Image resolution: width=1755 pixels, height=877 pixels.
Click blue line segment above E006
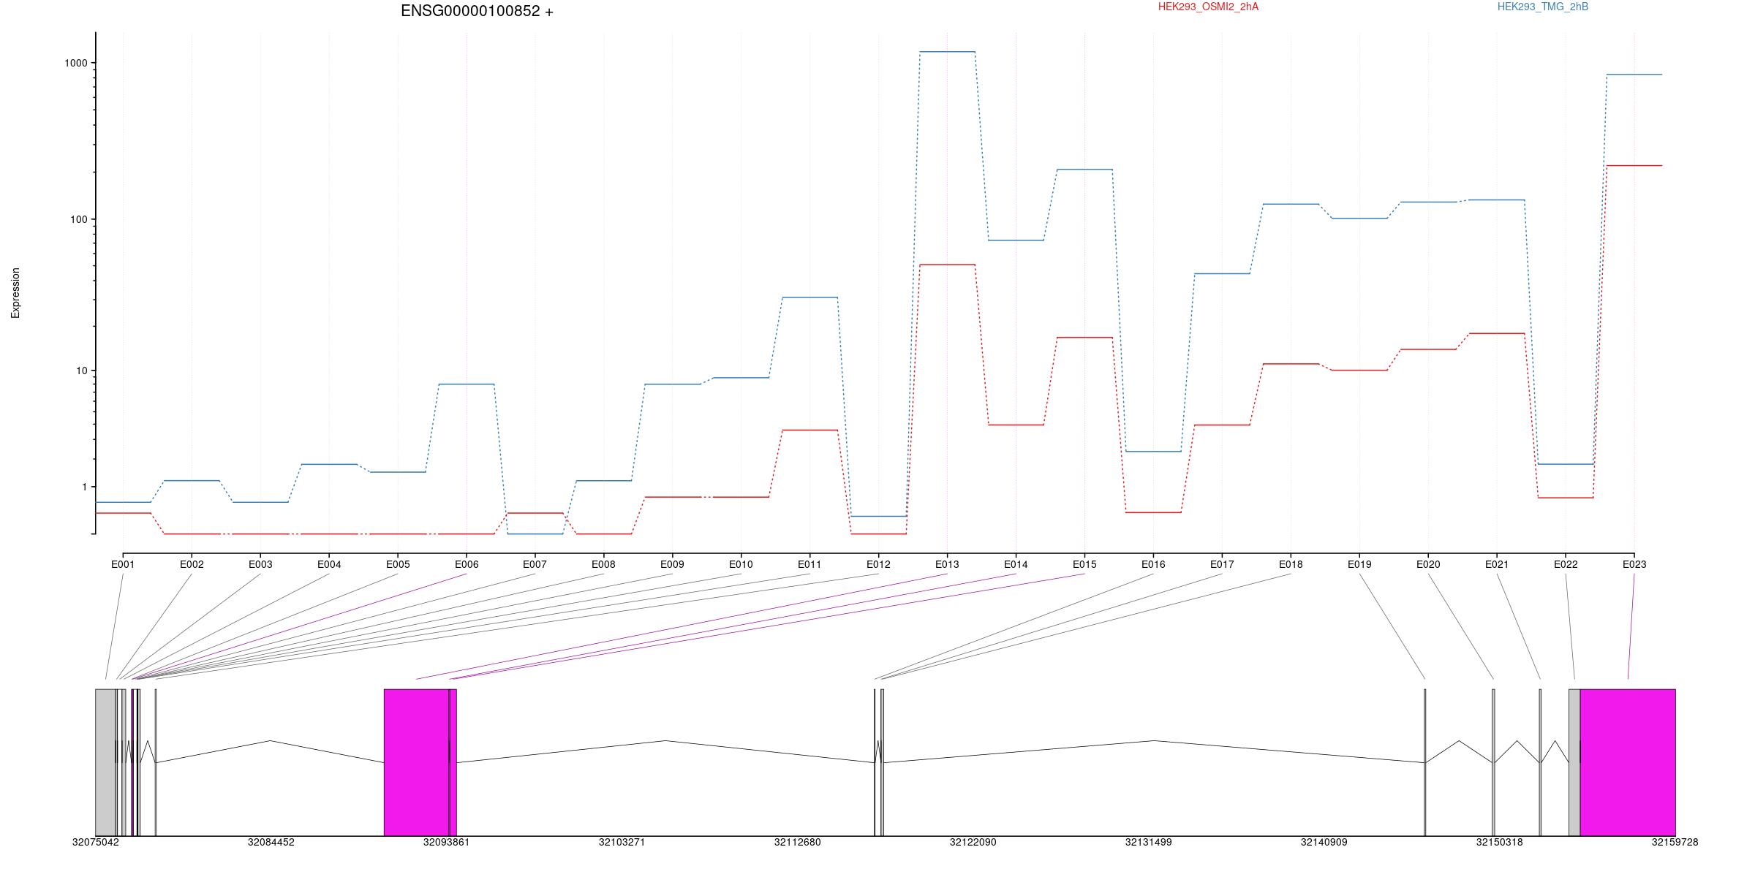pos(467,384)
